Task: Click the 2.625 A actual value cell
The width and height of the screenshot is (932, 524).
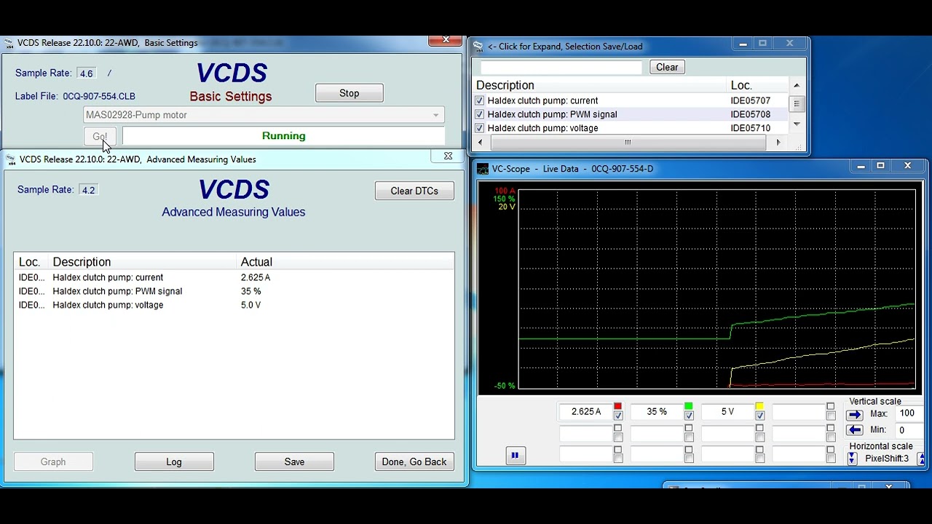Action: click(256, 277)
